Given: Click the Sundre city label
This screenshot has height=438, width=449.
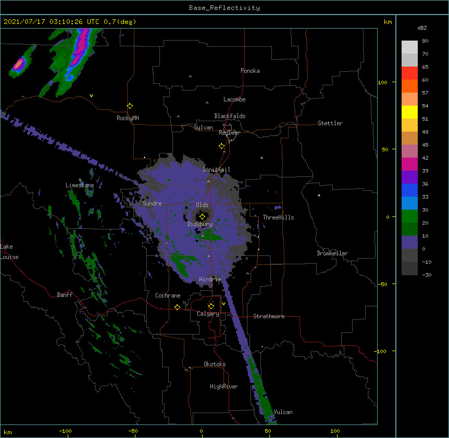Looking at the screenshot, I should pos(152,203).
